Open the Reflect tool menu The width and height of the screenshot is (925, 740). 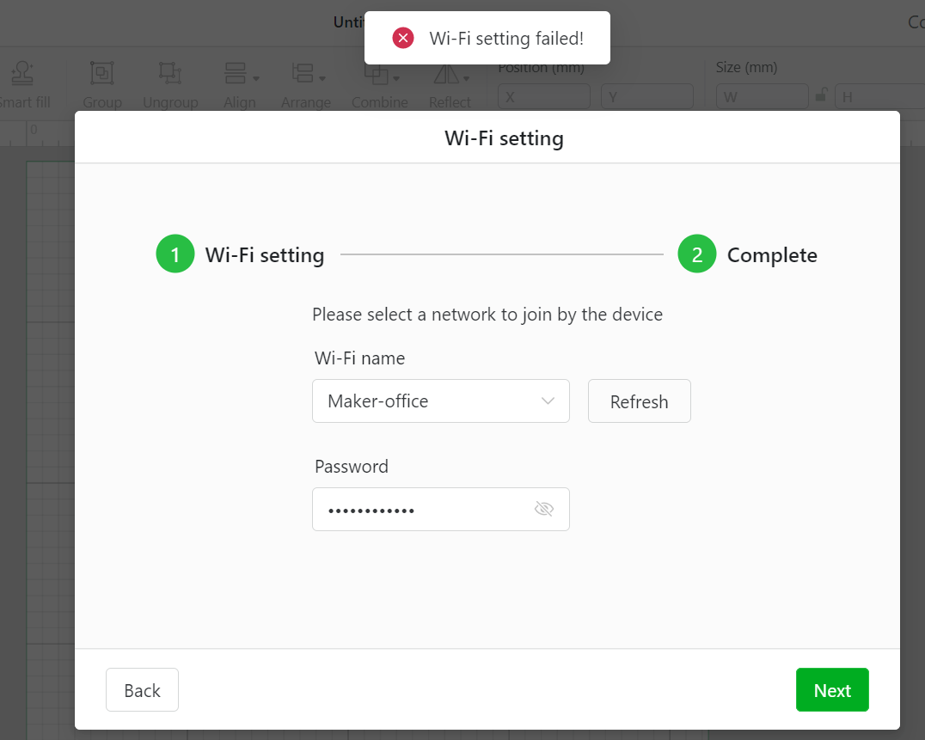[450, 74]
